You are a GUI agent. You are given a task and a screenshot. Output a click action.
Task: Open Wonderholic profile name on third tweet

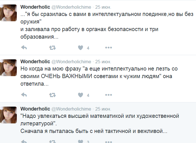pyautogui.click(x=35, y=109)
